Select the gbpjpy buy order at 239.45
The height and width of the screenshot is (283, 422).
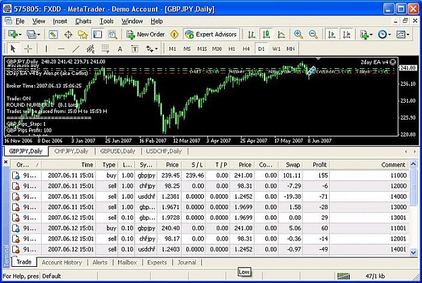pos(210,176)
